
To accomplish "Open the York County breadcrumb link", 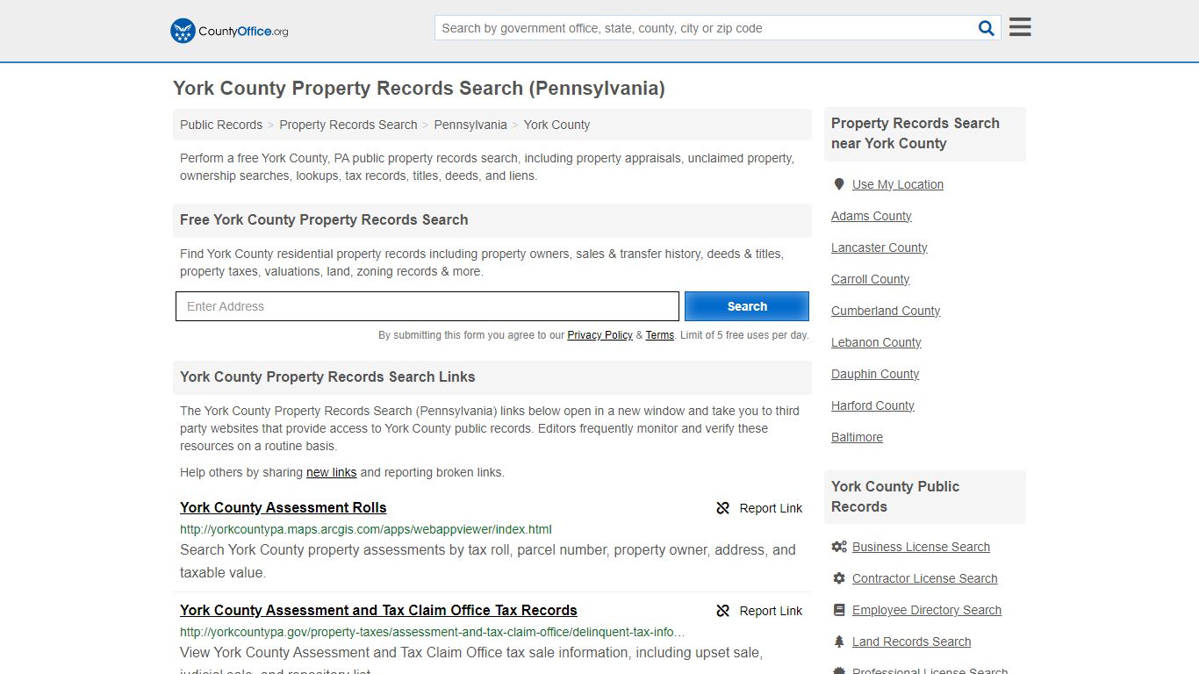I will 556,125.
